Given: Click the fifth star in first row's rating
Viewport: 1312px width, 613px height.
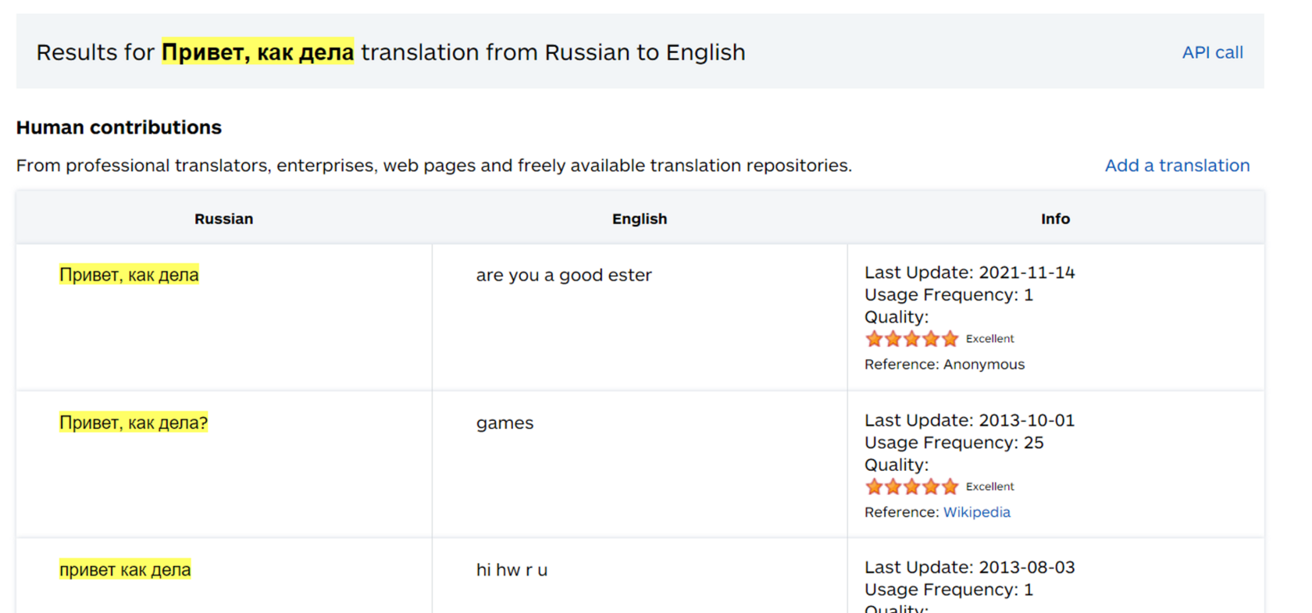Looking at the screenshot, I should tap(950, 339).
